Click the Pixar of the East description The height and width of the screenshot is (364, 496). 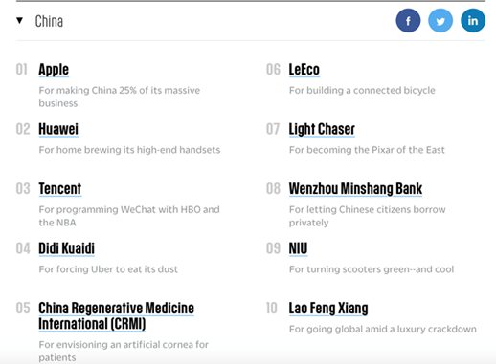[367, 150]
